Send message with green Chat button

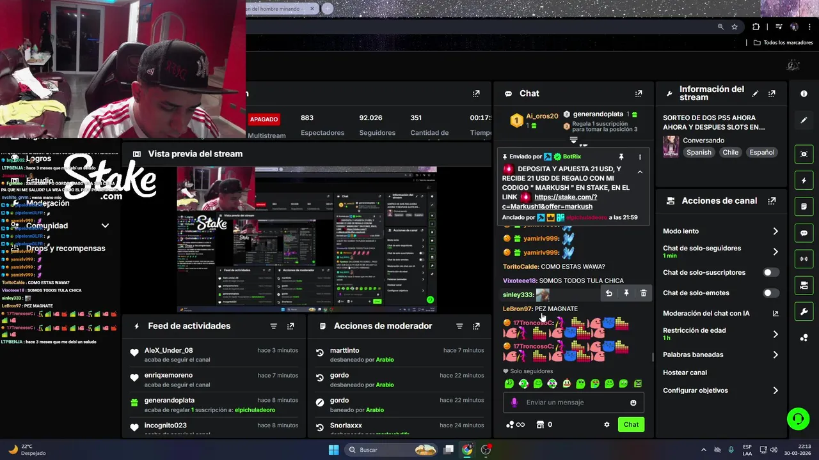tap(631, 424)
